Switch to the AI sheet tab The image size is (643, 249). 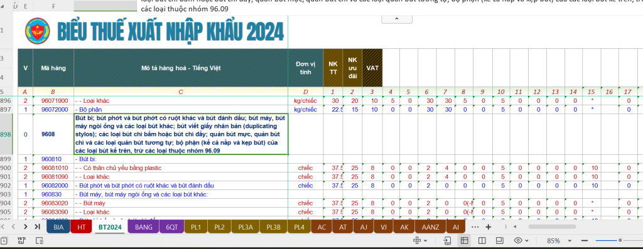456,227
